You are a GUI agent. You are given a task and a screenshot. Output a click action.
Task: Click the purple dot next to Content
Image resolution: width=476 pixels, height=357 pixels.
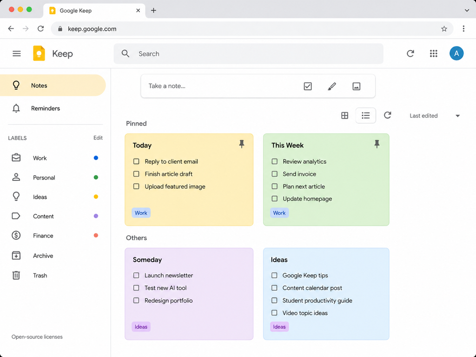click(96, 216)
